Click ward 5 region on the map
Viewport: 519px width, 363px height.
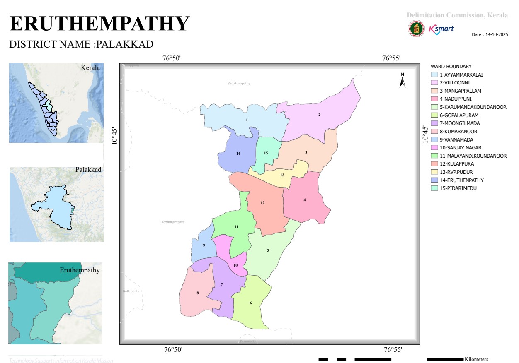point(268,250)
